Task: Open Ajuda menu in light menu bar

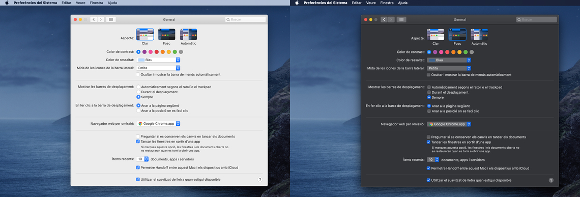Action: coord(112,3)
